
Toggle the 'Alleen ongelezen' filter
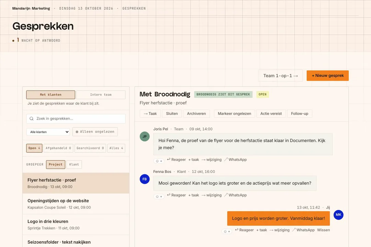[95, 132]
